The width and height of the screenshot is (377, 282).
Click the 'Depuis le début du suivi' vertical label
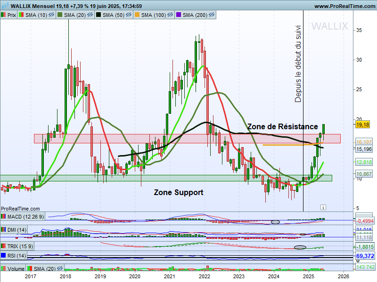pos(298,64)
